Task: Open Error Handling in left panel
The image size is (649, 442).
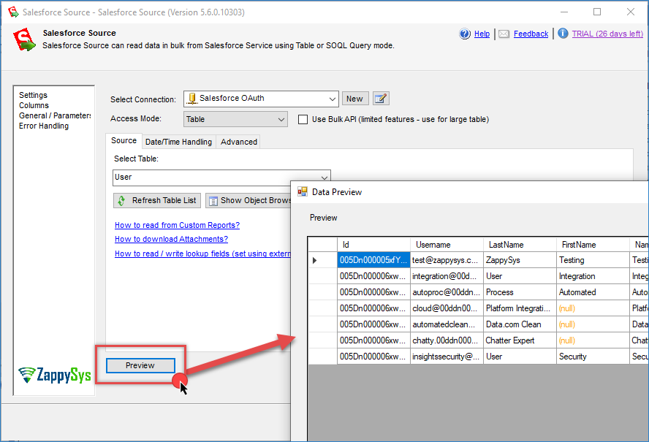Action: click(44, 126)
